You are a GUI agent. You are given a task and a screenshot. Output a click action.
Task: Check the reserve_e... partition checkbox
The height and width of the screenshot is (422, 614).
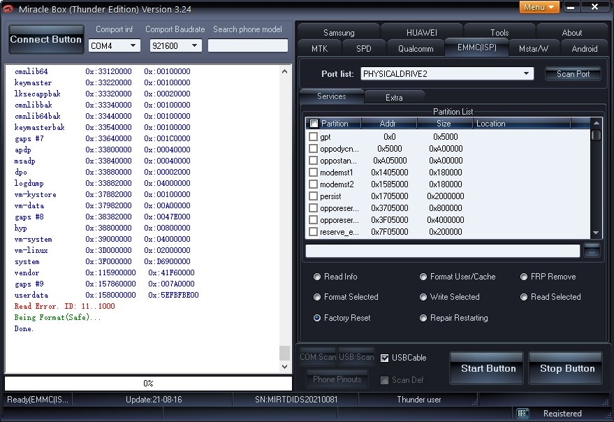point(313,231)
